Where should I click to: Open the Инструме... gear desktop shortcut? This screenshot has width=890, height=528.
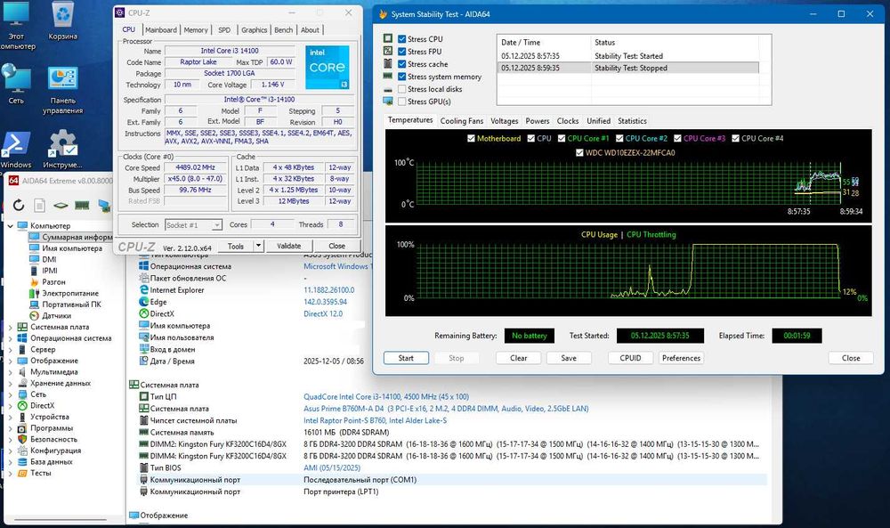point(62,150)
